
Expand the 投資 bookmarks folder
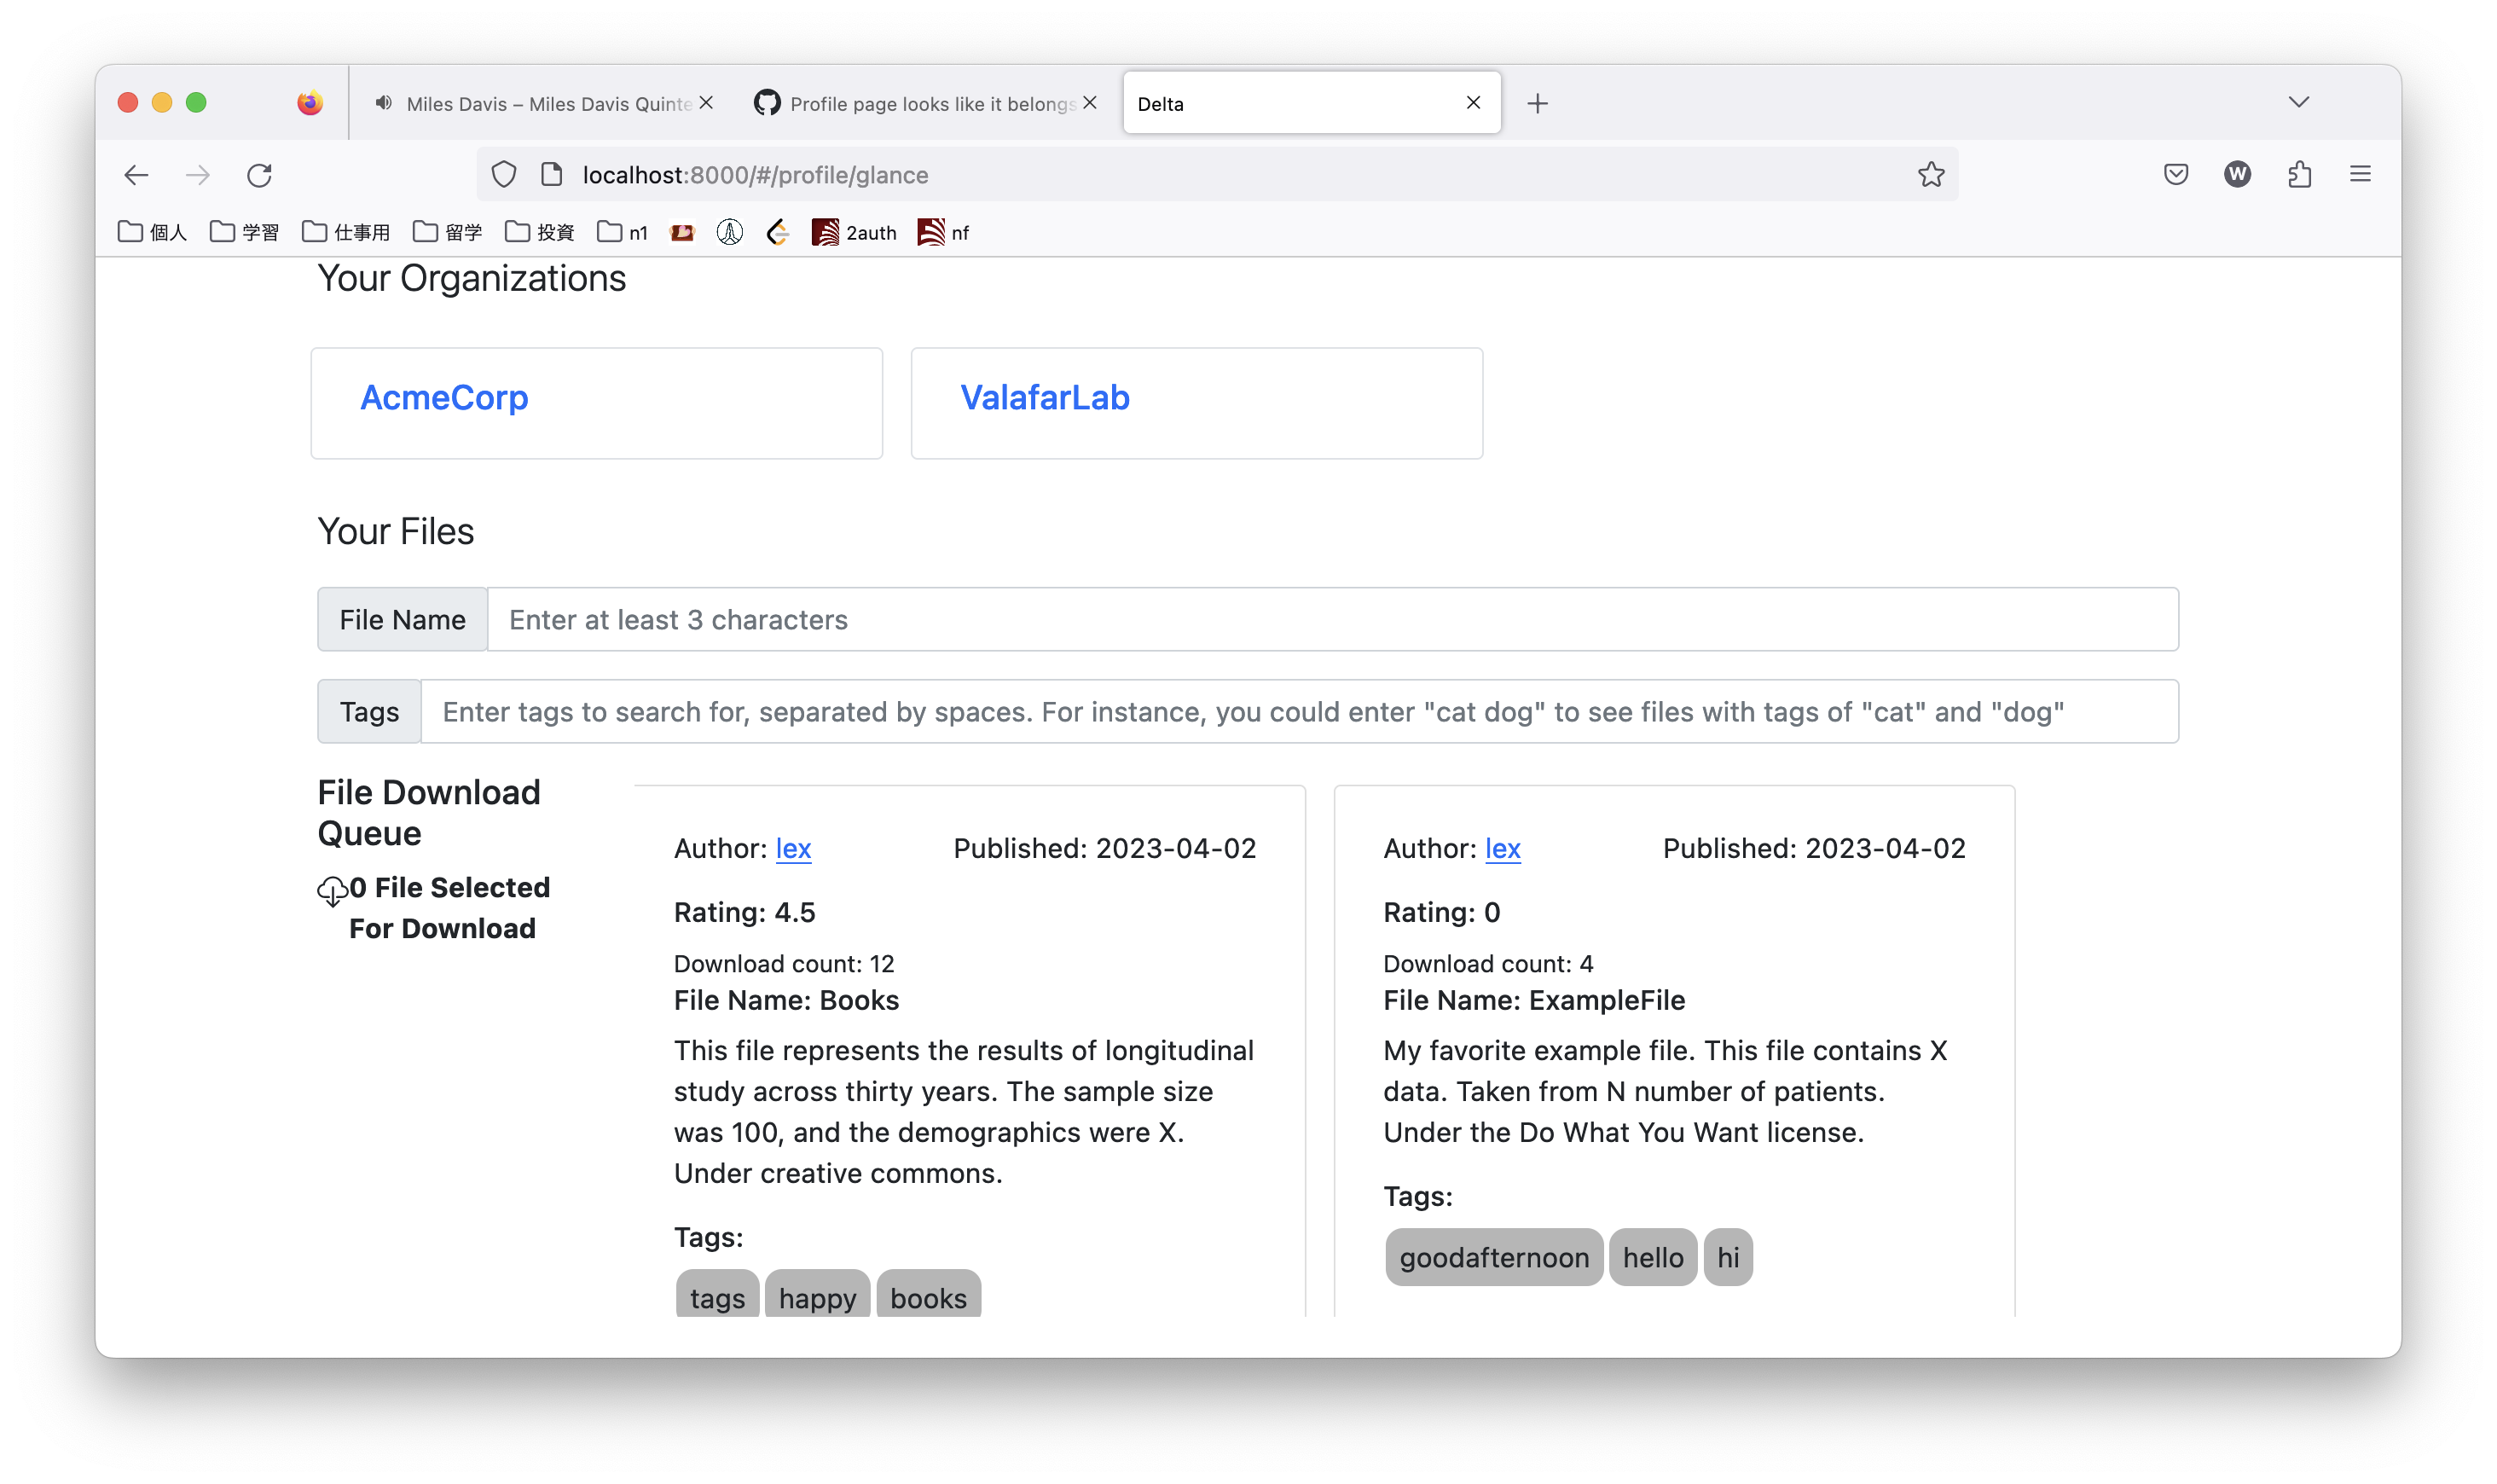540,231
